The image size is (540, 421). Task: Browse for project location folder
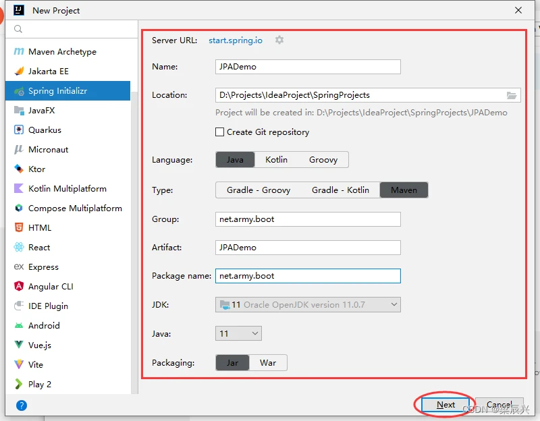512,95
